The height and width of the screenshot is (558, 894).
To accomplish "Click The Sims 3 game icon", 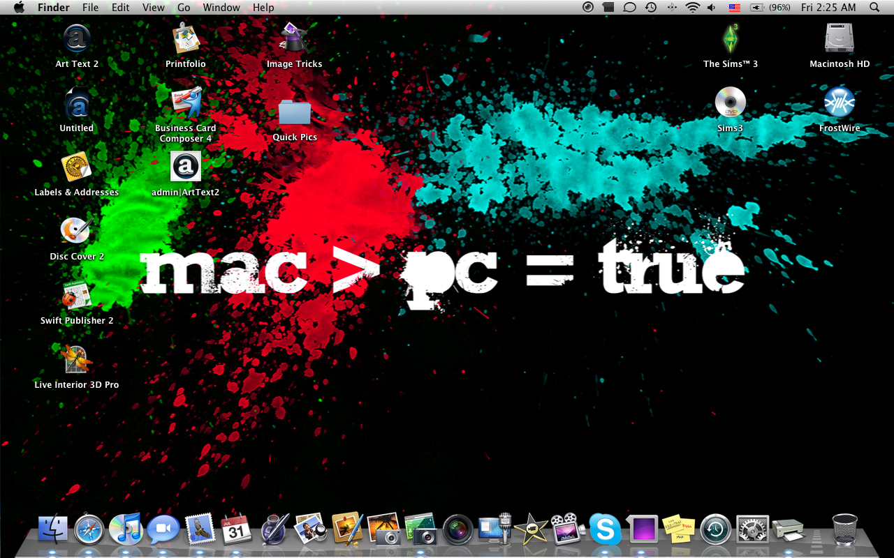I will 731,39.
